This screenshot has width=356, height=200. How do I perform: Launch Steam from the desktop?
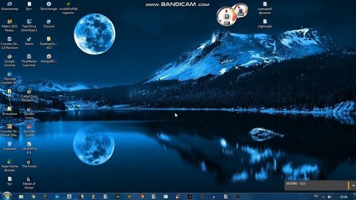pyautogui.click(x=29, y=41)
